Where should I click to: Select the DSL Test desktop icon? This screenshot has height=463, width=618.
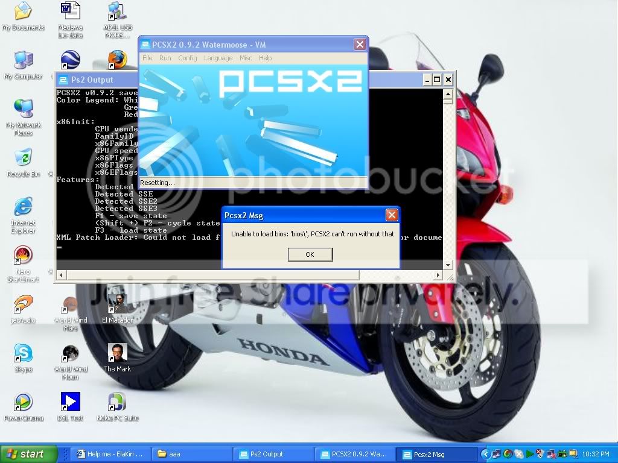[x=70, y=407]
